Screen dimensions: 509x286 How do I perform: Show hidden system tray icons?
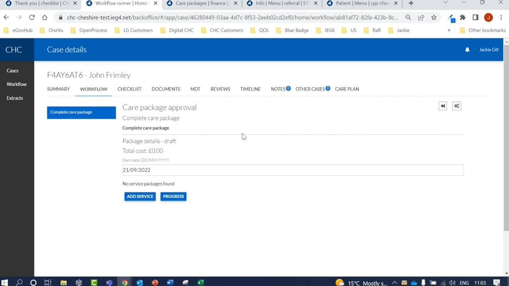point(394,282)
